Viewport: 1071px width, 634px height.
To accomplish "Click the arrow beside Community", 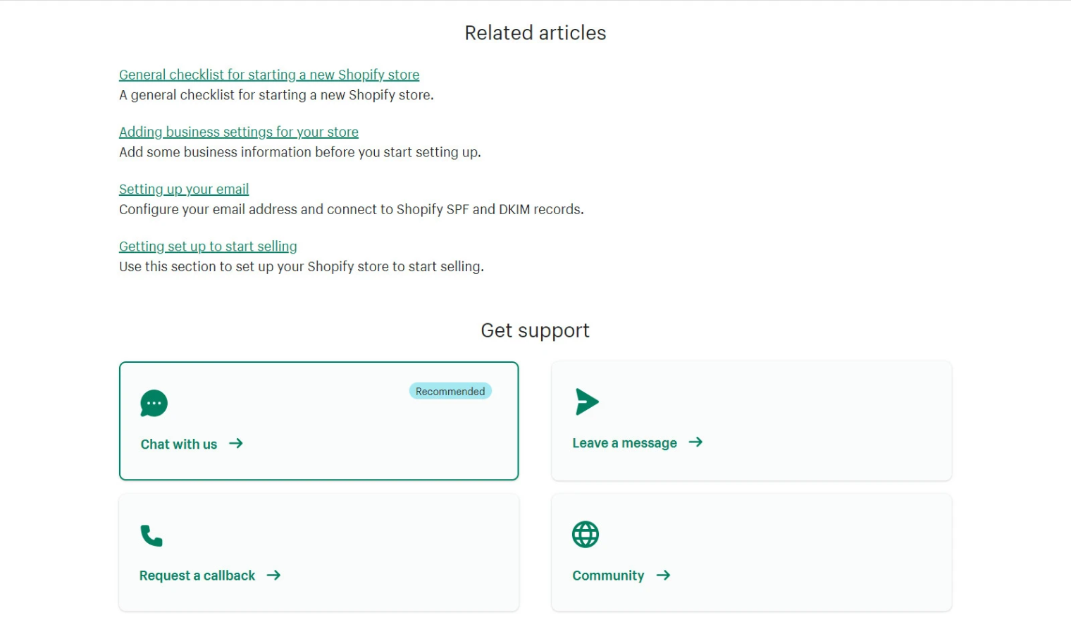I will (x=663, y=575).
